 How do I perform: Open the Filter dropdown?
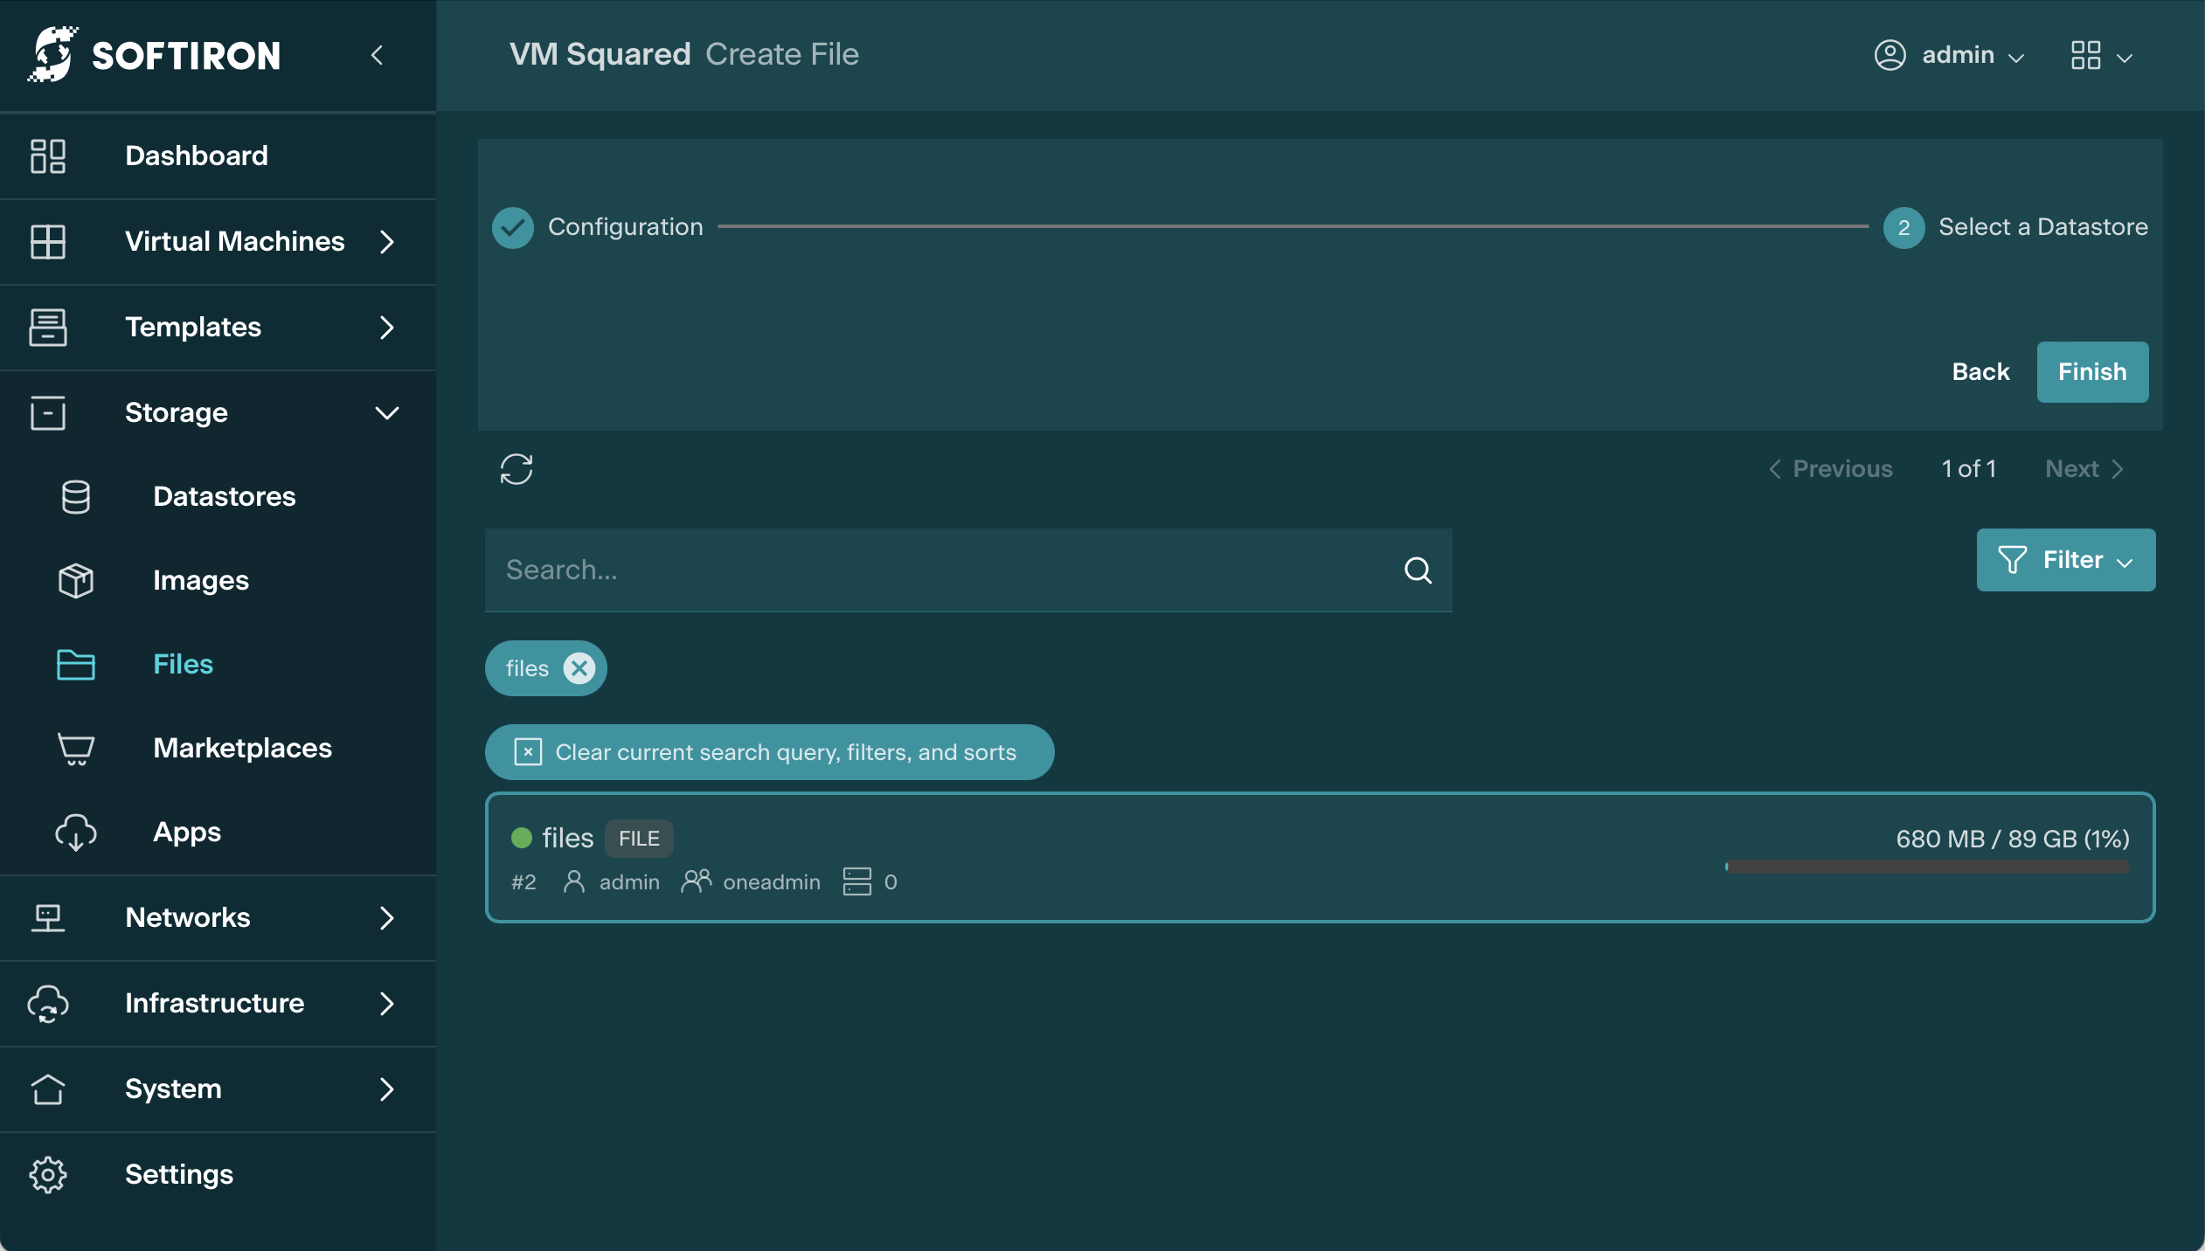[2065, 560]
